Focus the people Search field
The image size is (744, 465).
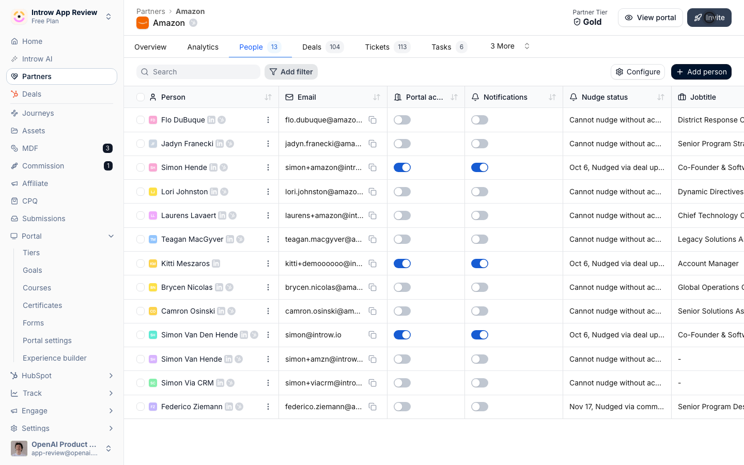(x=198, y=72)
